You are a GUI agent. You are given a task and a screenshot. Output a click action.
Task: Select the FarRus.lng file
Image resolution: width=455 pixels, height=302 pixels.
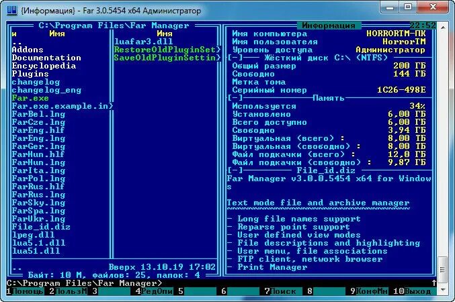[x=38, y=195]
